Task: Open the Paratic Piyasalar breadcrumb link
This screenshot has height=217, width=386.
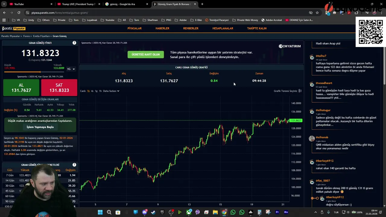Action: 11,36
